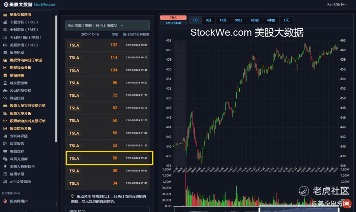The width and height of the screenshot is (356, 212).
Task: Click the quant stock picker icon 量化交易选股
Action: coord(5,15)
